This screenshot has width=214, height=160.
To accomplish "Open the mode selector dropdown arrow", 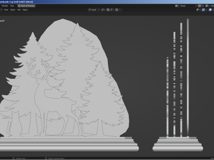I will [x=1, y=10].
